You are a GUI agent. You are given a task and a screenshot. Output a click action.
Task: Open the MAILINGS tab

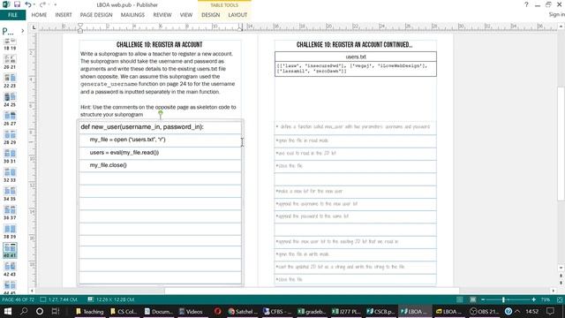[x=132, y=15]
